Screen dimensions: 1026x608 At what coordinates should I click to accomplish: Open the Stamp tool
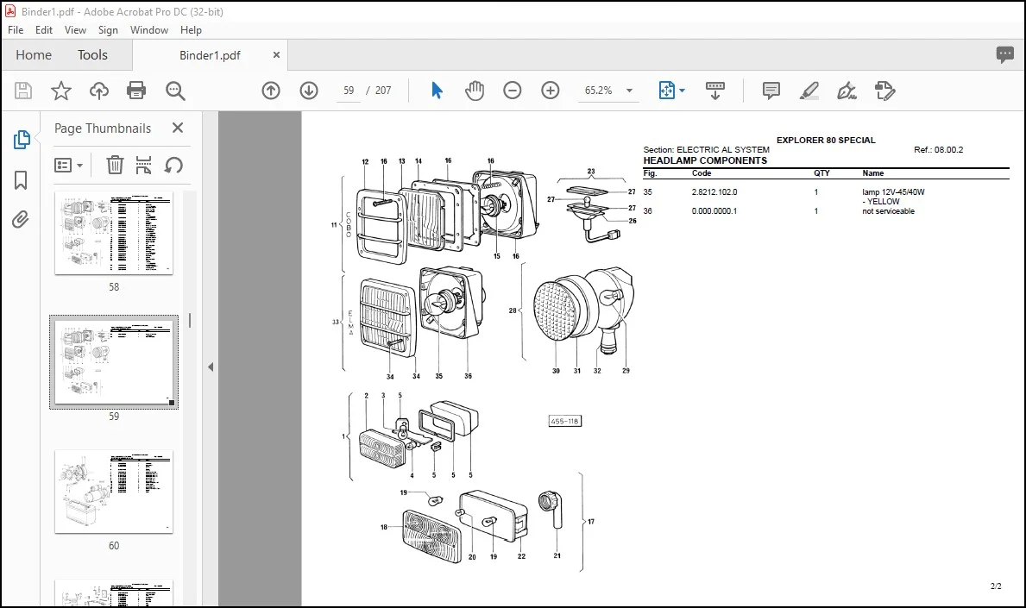point(884,91)
